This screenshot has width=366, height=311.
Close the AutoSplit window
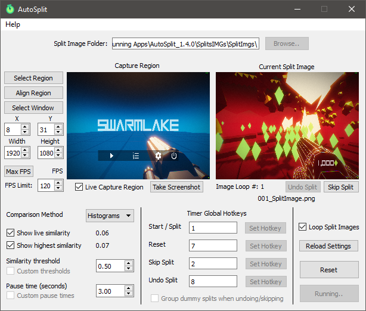[x=352, y=9]
